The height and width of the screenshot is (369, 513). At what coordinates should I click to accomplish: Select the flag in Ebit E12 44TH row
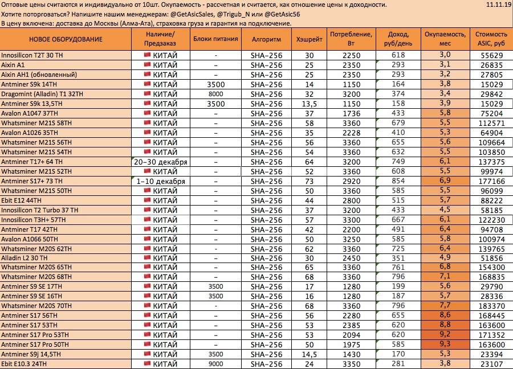point(147,200)
